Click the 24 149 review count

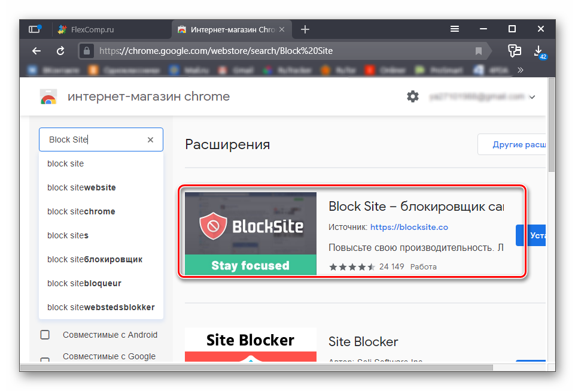click(392, 266)
